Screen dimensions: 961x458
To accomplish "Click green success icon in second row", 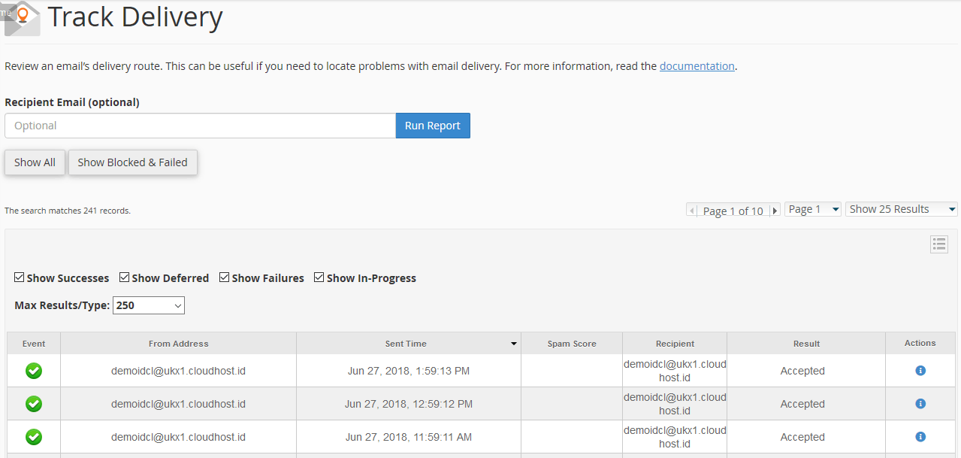I will coord(34,404).
